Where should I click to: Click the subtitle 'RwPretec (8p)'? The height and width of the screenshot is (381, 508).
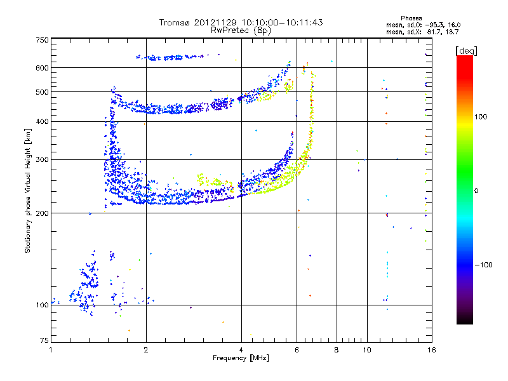tap(241, 30)
